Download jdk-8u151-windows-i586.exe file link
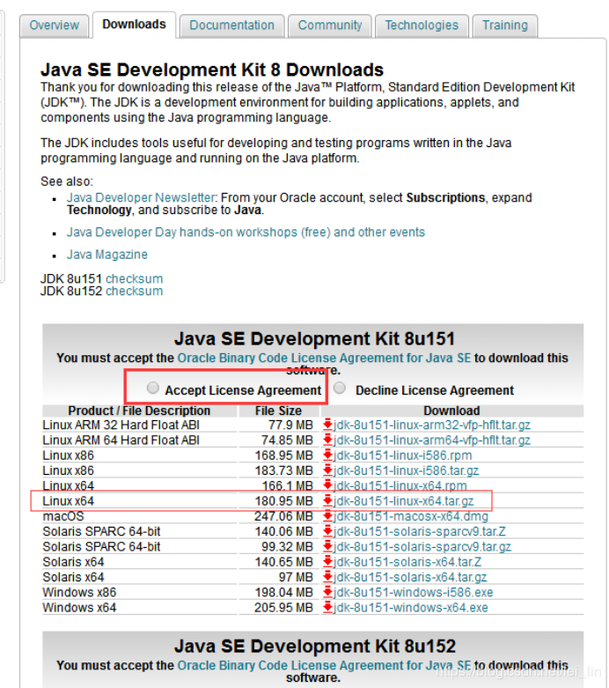The height and width of the screenshot is (688, 609). (414, 592)
